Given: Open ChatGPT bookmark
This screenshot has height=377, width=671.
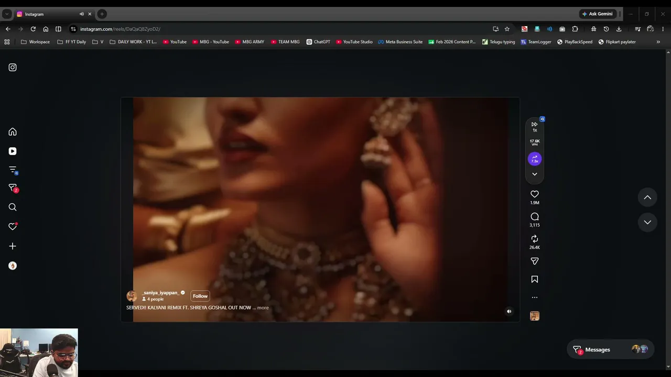Looking at the screenshot, I should coord(318,42).
